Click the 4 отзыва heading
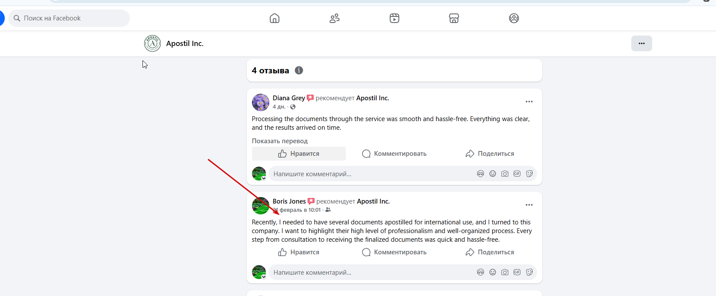The width and height of the screenshot is (716, 296). click(270, 70)
